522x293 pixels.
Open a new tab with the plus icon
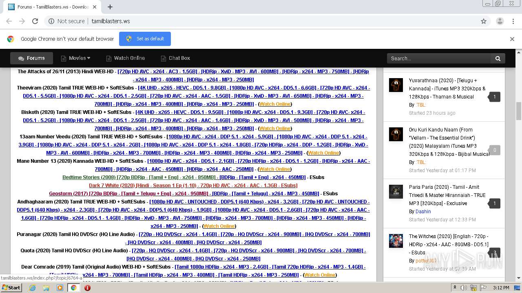(110, 7)
